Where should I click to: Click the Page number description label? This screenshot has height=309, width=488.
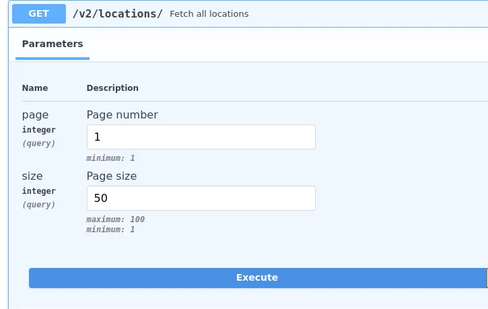tap(123, 115)
